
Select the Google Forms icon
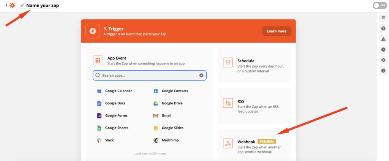[x=99, y=115]
